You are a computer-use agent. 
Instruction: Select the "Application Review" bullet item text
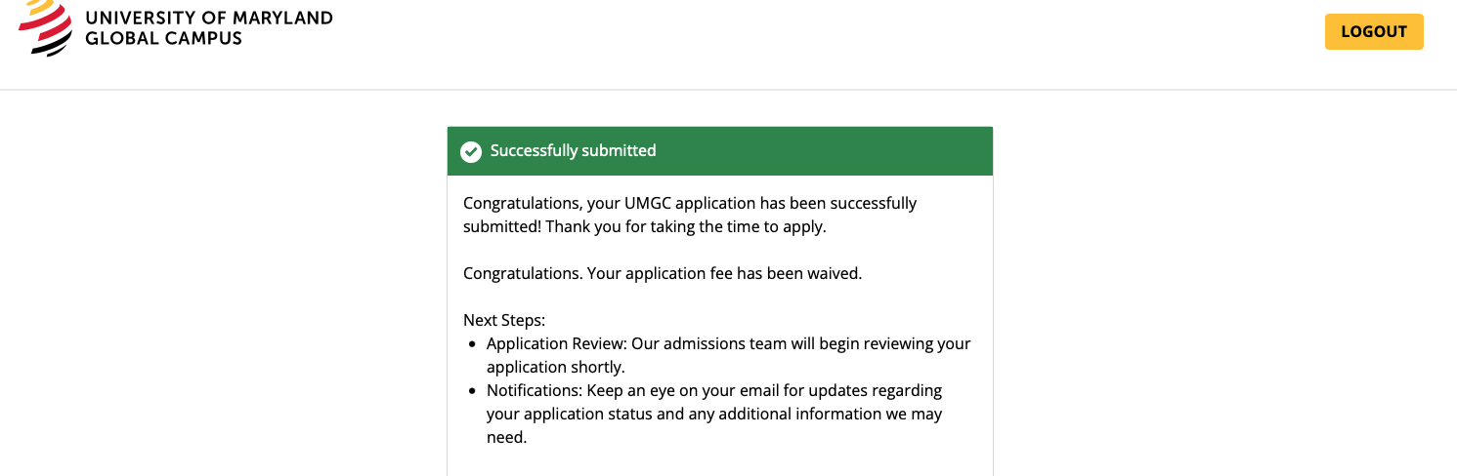pyautogui.click(x=729, y=355)
